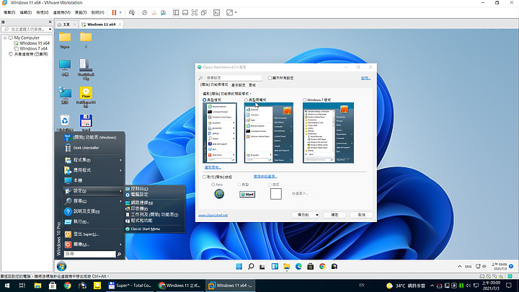The image size is (519, 292).
Task: Open the search icon in VM taskbar
Action: point(251,267)
